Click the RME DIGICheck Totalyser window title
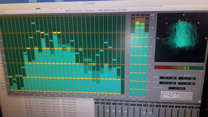Image resolution: width=208 pixels, height=117 pixels. (x=96, y=10)
